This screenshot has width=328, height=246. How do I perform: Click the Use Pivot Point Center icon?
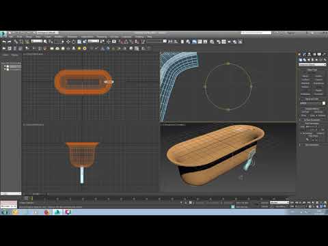click(102, 42)
